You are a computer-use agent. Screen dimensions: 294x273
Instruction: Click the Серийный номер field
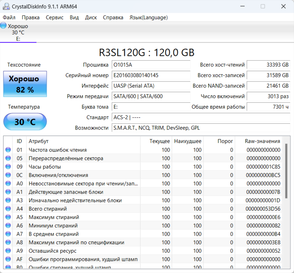(x=151, y=75)
